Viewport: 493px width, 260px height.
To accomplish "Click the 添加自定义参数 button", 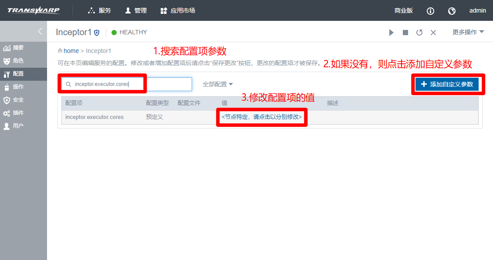I will coord(447,84).
